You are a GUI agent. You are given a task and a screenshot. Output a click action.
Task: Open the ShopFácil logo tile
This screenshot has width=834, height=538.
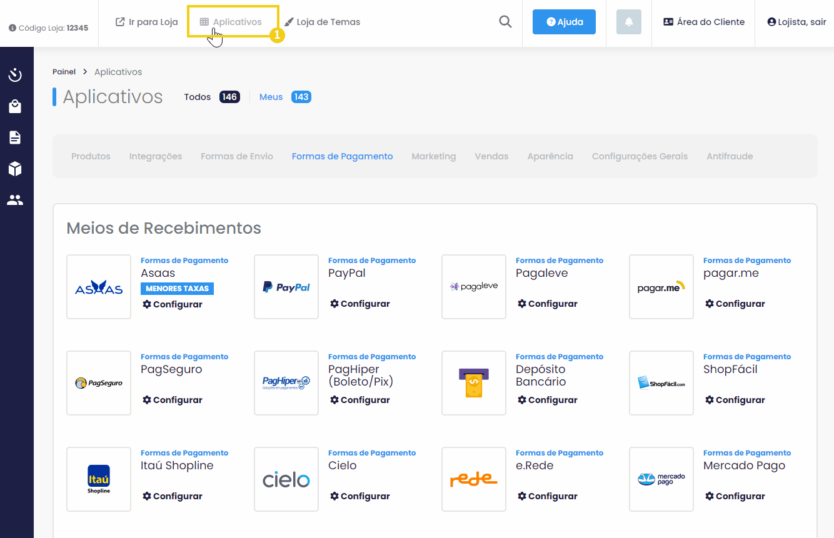click(x=661, y=383)
